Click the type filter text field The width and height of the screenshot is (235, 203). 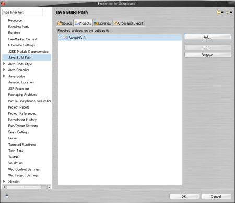click(x=22, y=13)
